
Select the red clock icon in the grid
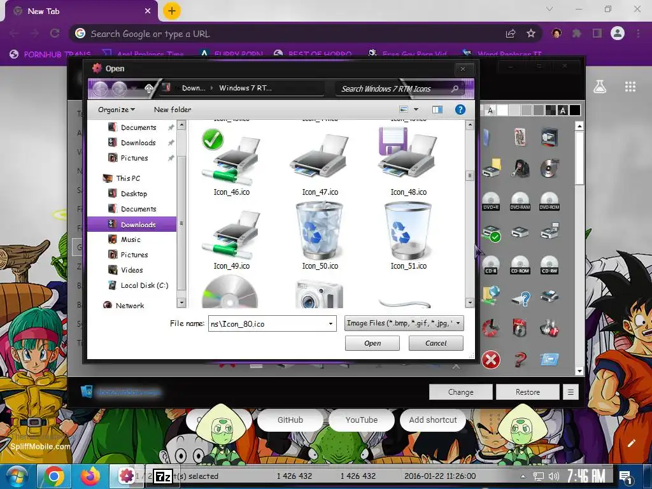coord(491,328)
